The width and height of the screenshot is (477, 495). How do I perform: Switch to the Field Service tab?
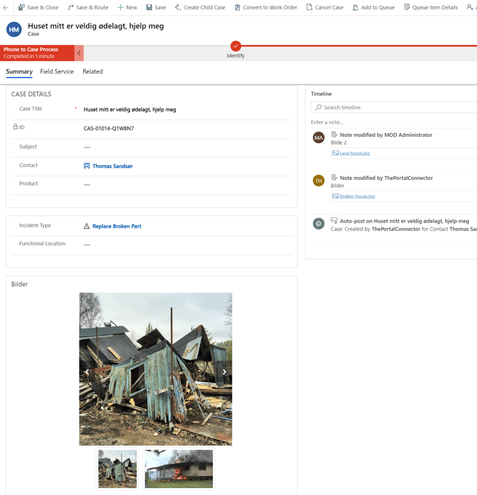(57, 72)
